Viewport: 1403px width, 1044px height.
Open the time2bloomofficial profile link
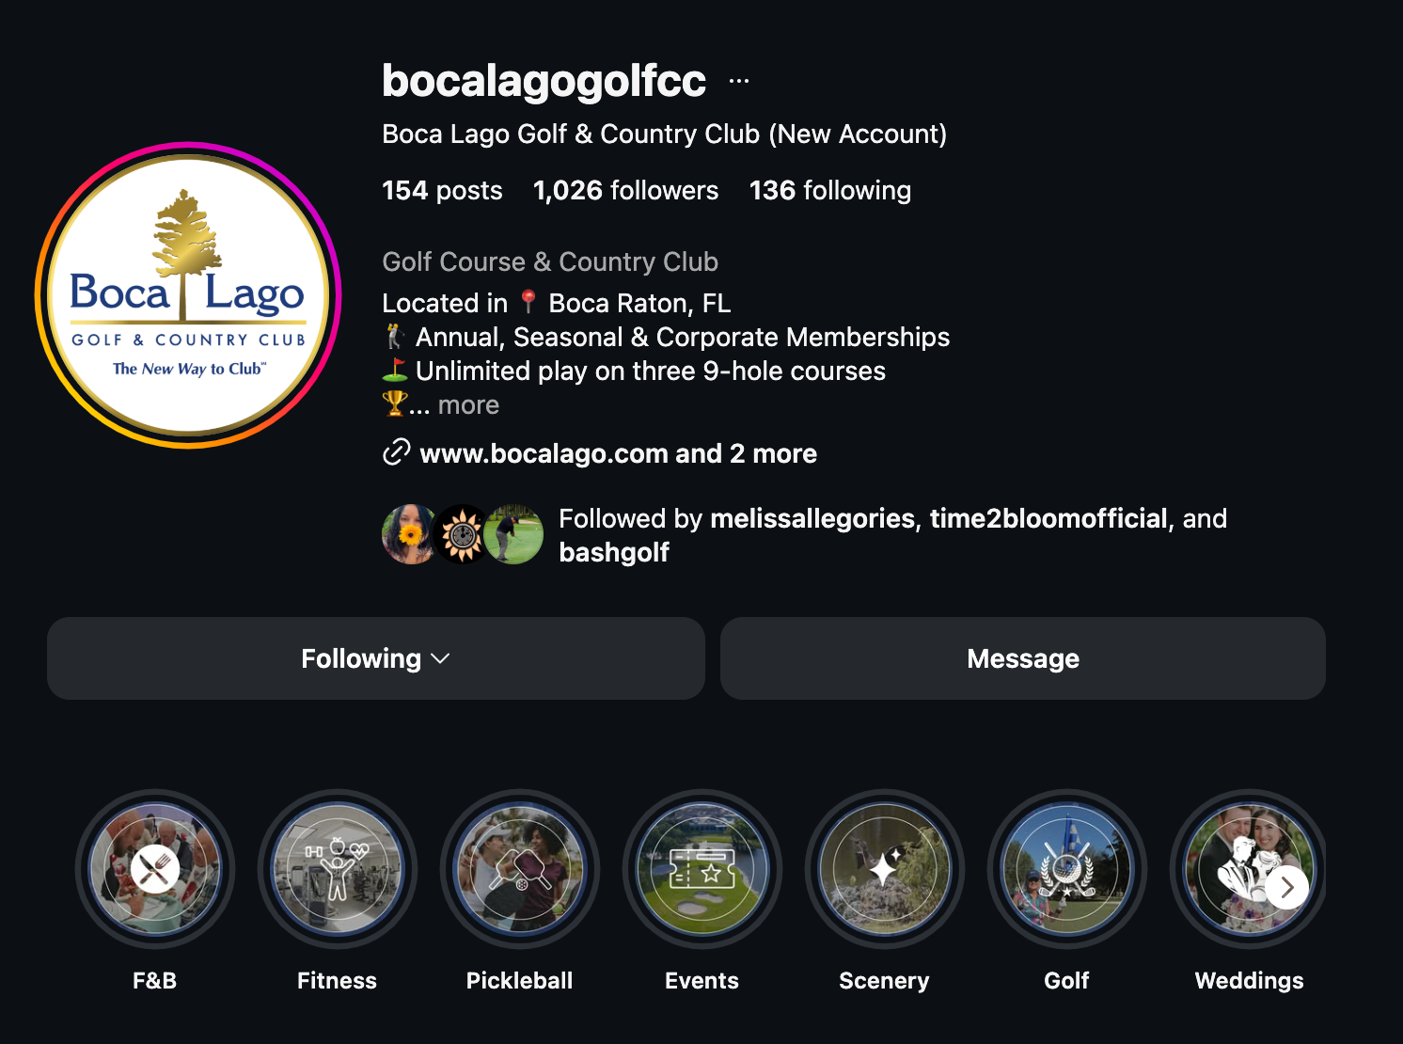1048,518
